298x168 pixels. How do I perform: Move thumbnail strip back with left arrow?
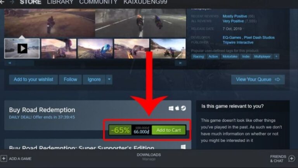[10, 63]
